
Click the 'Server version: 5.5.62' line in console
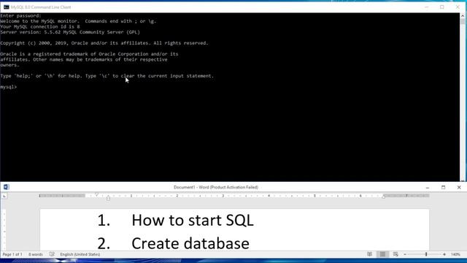click(x=70, y=32)
